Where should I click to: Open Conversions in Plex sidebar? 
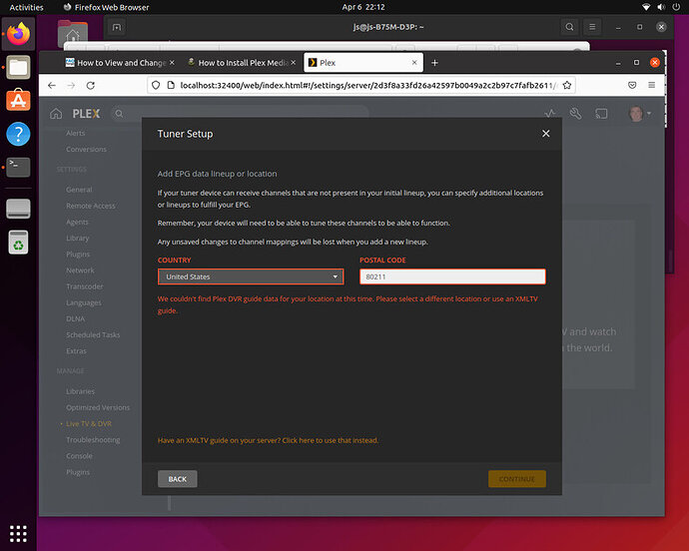pos(86,150)
